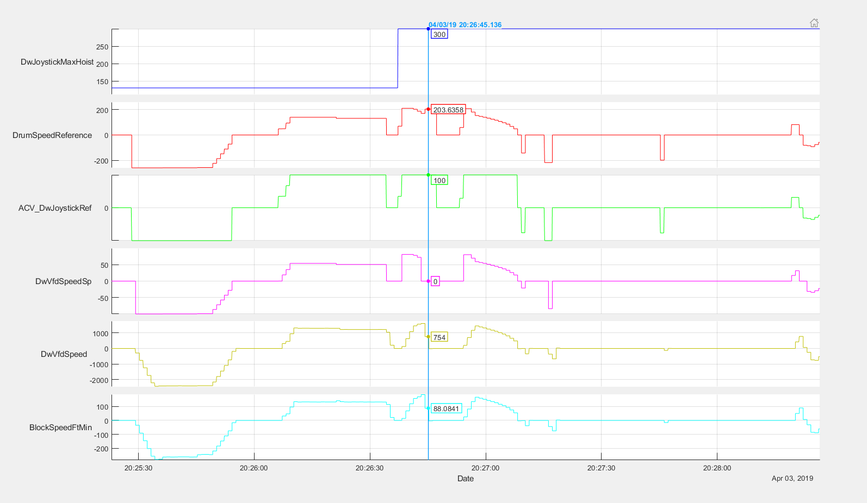
Task: Click the 20:27:00 time tick label
Action: click(485, 468)
